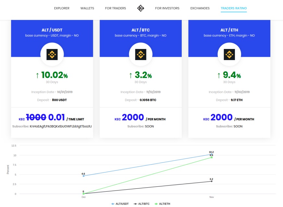
Task: Click the 4.6 October data point
Action: [83, 176]
